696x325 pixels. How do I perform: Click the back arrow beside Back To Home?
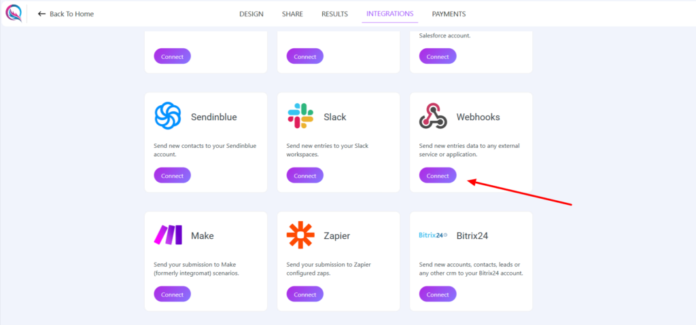[42, 14]
